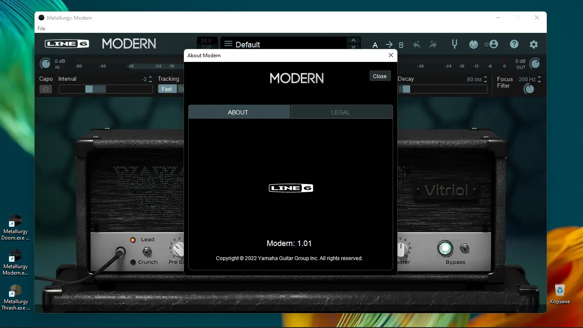Select snapshot A

[375, 45]
